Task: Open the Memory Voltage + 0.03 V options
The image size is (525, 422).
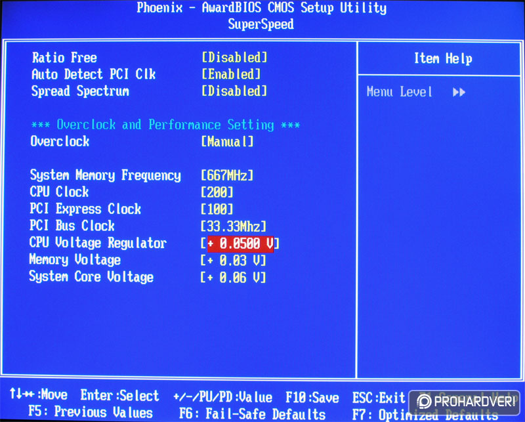Action: pyautogui.click(x=234, y=261)
